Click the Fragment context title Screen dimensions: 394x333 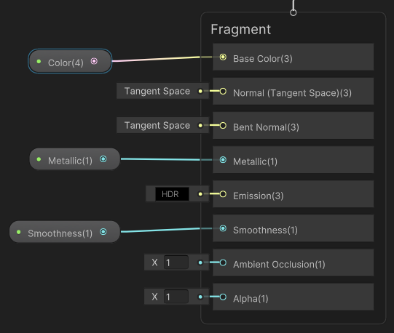coord(241,29)
